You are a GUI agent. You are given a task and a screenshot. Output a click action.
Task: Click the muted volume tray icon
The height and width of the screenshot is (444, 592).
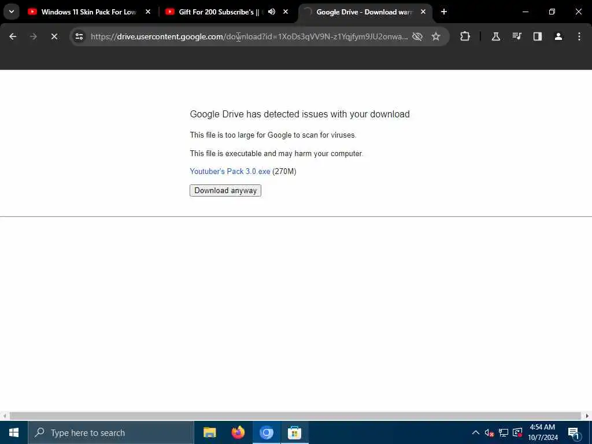coord(489,432)
